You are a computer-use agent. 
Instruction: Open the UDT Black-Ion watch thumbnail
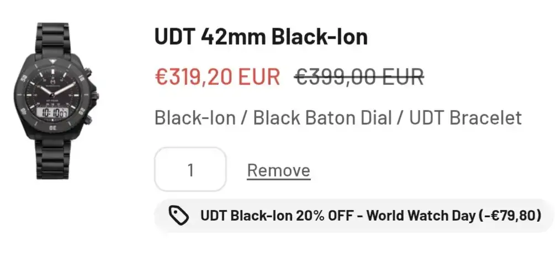pyautogui.click(x=53, y=101)
